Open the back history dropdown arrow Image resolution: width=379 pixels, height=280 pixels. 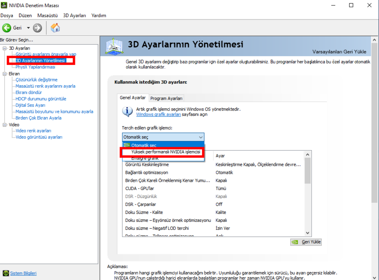click(x=28, y=28)
